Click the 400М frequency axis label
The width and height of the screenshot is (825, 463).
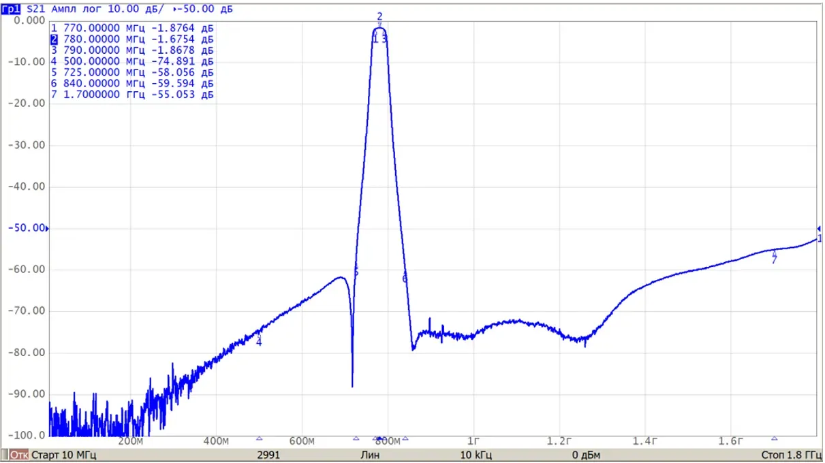[216, 441]
